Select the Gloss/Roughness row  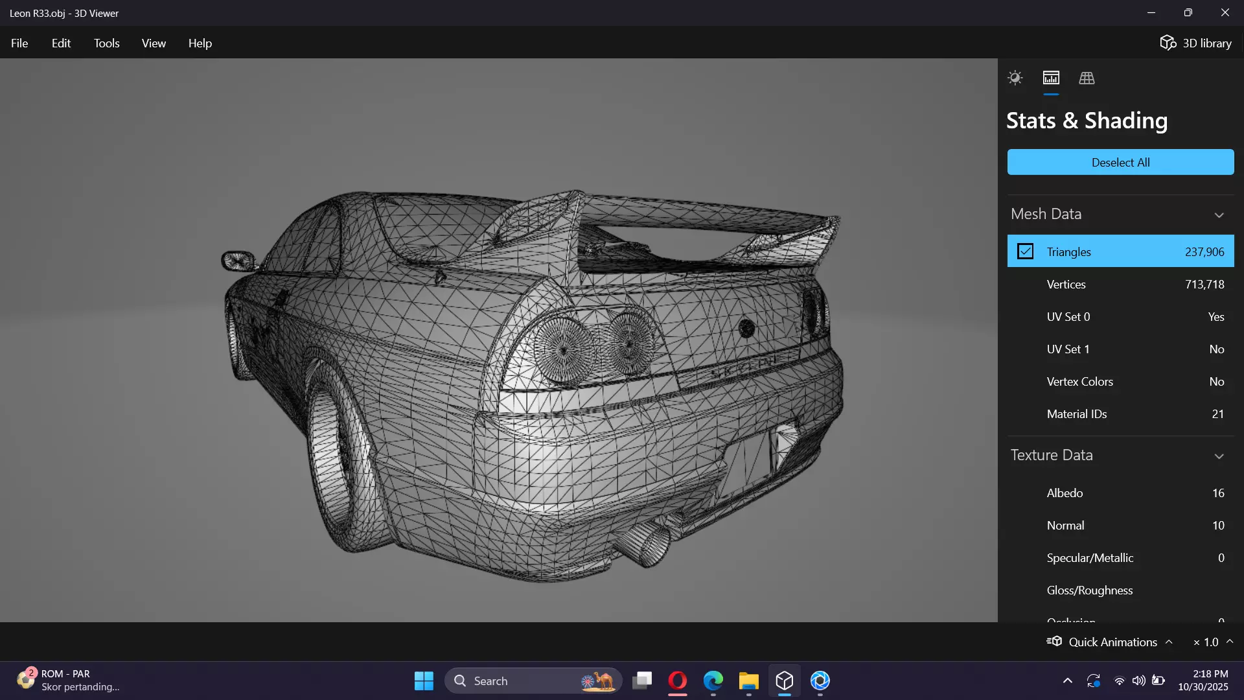coord(1120,590)
